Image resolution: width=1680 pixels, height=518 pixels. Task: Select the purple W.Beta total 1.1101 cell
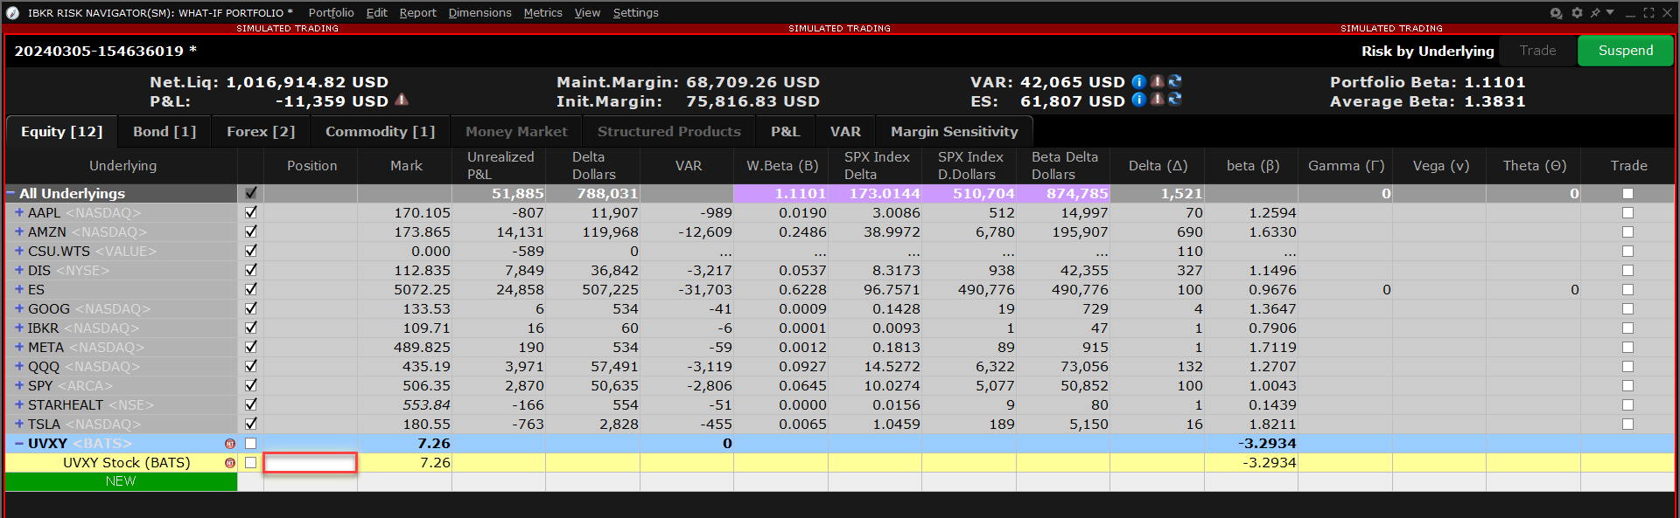click(x=781, y=193)
